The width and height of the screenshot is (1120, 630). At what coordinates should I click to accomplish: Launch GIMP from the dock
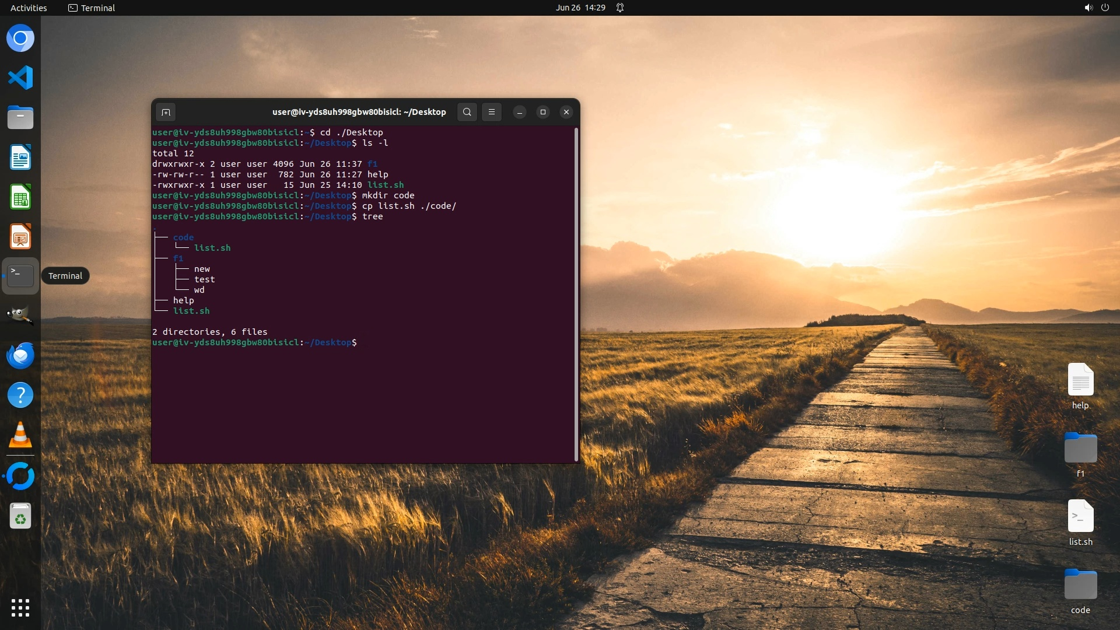[20, 315]
